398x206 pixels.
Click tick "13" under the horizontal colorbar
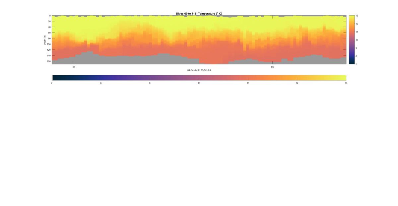pos(346,83)
